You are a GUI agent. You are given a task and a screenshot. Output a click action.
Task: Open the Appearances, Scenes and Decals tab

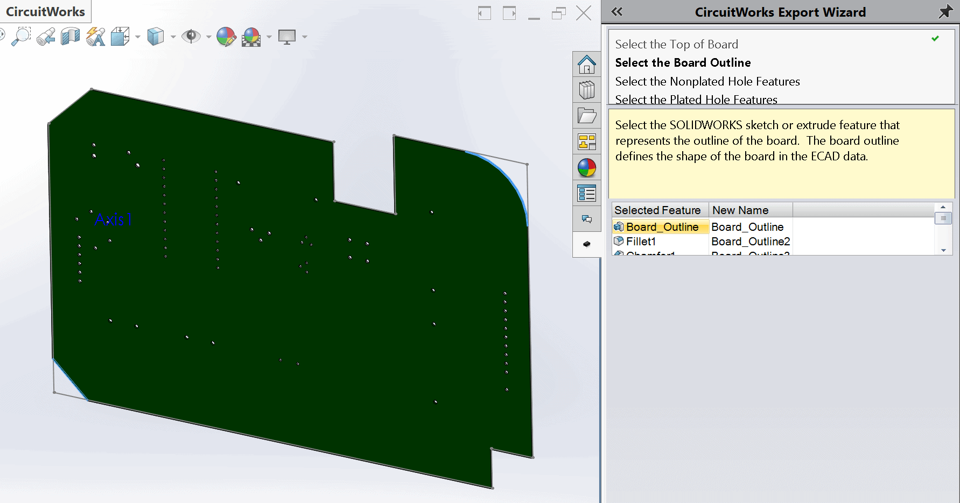point(587,167)
